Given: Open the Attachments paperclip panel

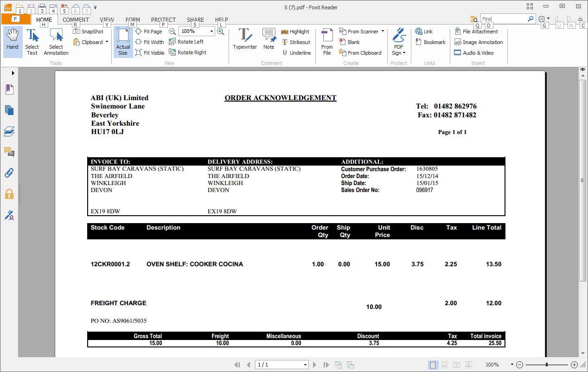Looking at the screenshot, I should (9, 173).
